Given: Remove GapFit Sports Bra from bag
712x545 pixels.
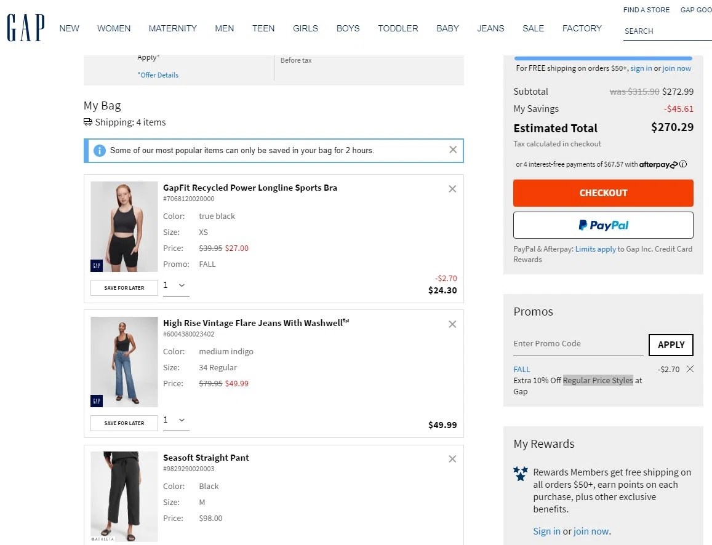Looking at the screenshot, I should coord(452,189).
